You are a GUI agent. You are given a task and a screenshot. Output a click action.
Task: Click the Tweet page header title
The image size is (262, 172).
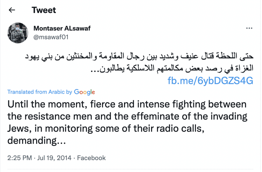pos(44,10)
